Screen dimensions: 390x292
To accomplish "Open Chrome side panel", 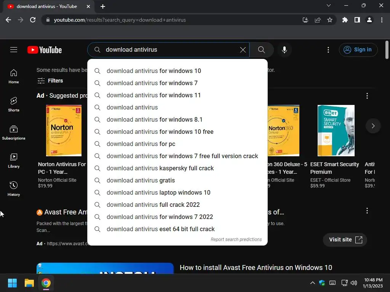I will (x=357, y=20).
